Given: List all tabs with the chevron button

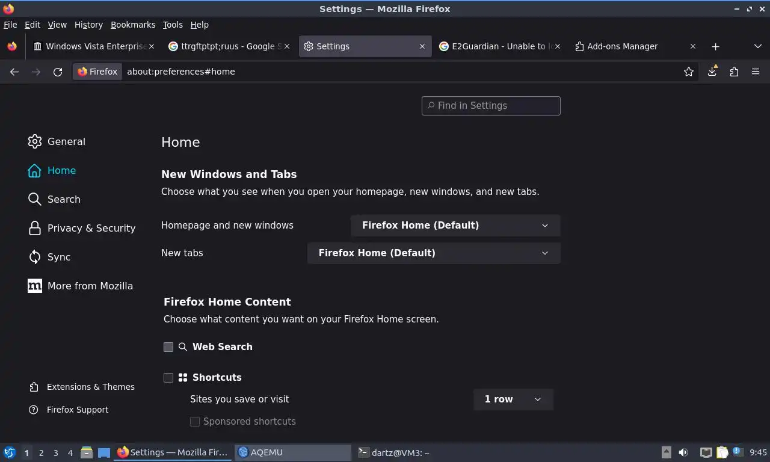Looking at the screenshot, I should [757, 46].
